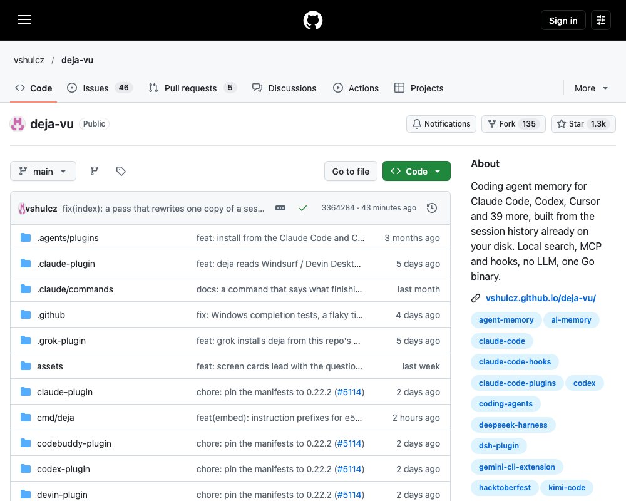This screenshot has width=626, height=501.
Task: Fork the deja-vu repository
Action: [513, 124]
